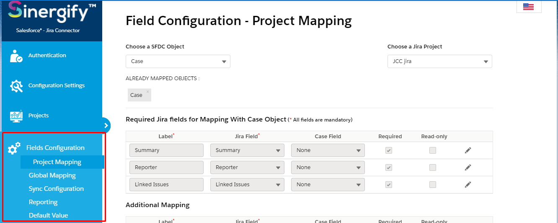Open the Choose a Jira Project dropdown
The width and height of the screenshot is (558, 223).
[440, 61]
